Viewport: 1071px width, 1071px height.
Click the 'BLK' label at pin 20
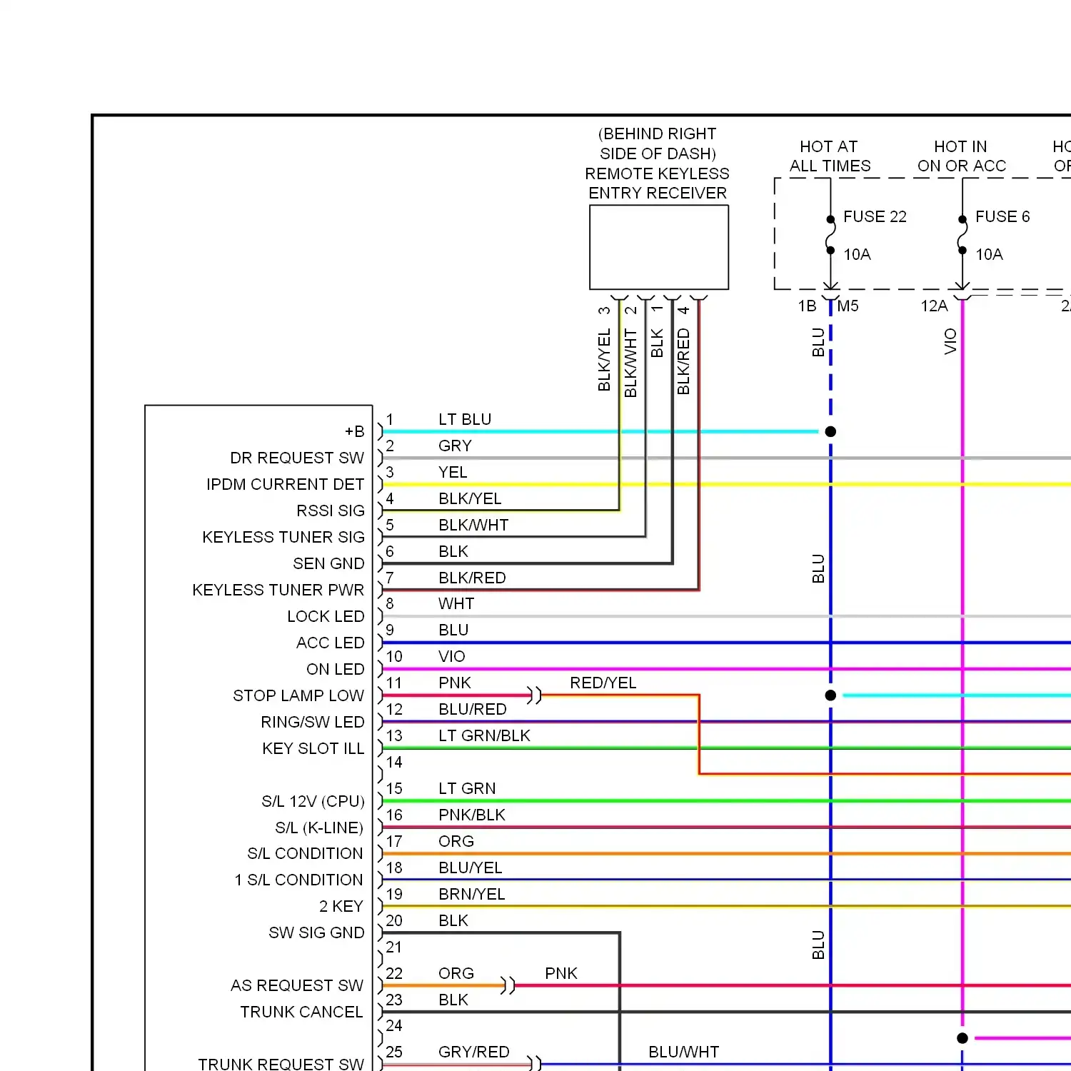pos(453,920)
